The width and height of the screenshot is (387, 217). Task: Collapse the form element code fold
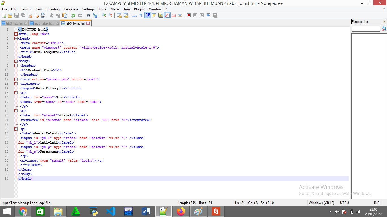click(x=16, y=79)
